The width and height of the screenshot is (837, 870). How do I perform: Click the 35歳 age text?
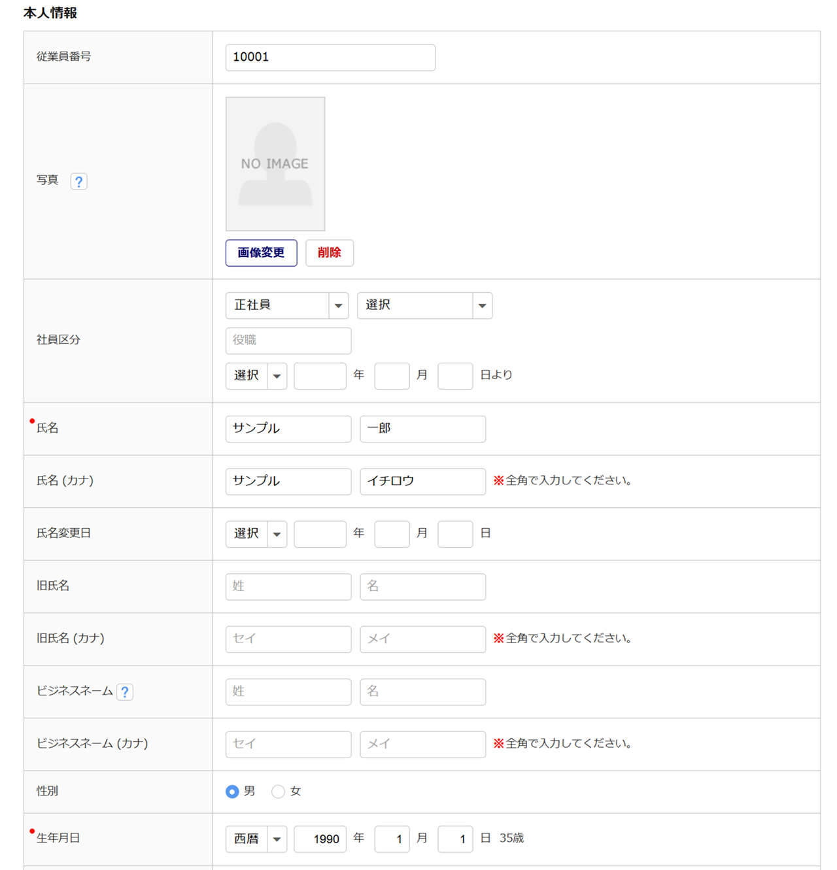511,839
